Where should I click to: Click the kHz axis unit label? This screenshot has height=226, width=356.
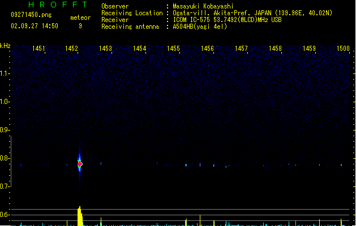coord(5,45)
